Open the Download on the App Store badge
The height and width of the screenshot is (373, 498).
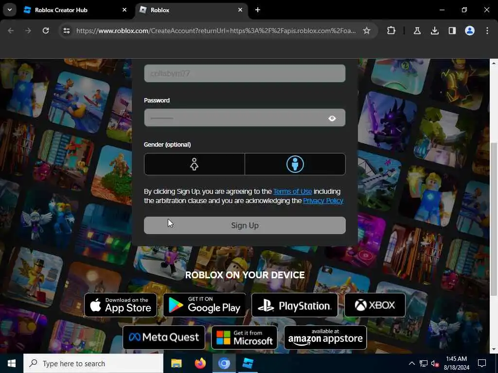[x=121, y=305]
